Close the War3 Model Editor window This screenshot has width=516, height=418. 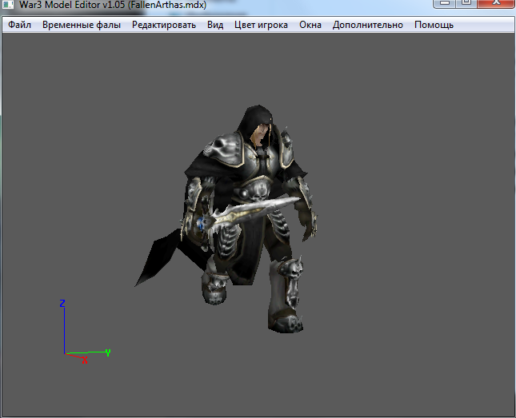tap(496, 3)
